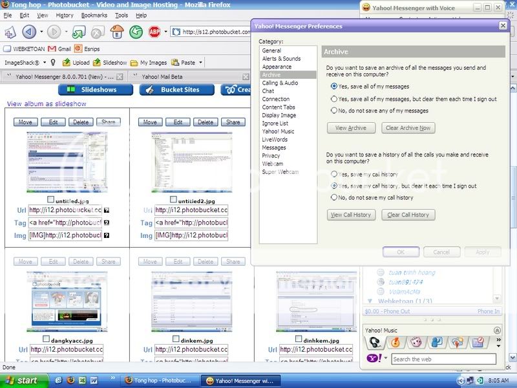Open the dice games tab in Messenger
The width and height of the screenshot is (517, 388).
[416, 343]
